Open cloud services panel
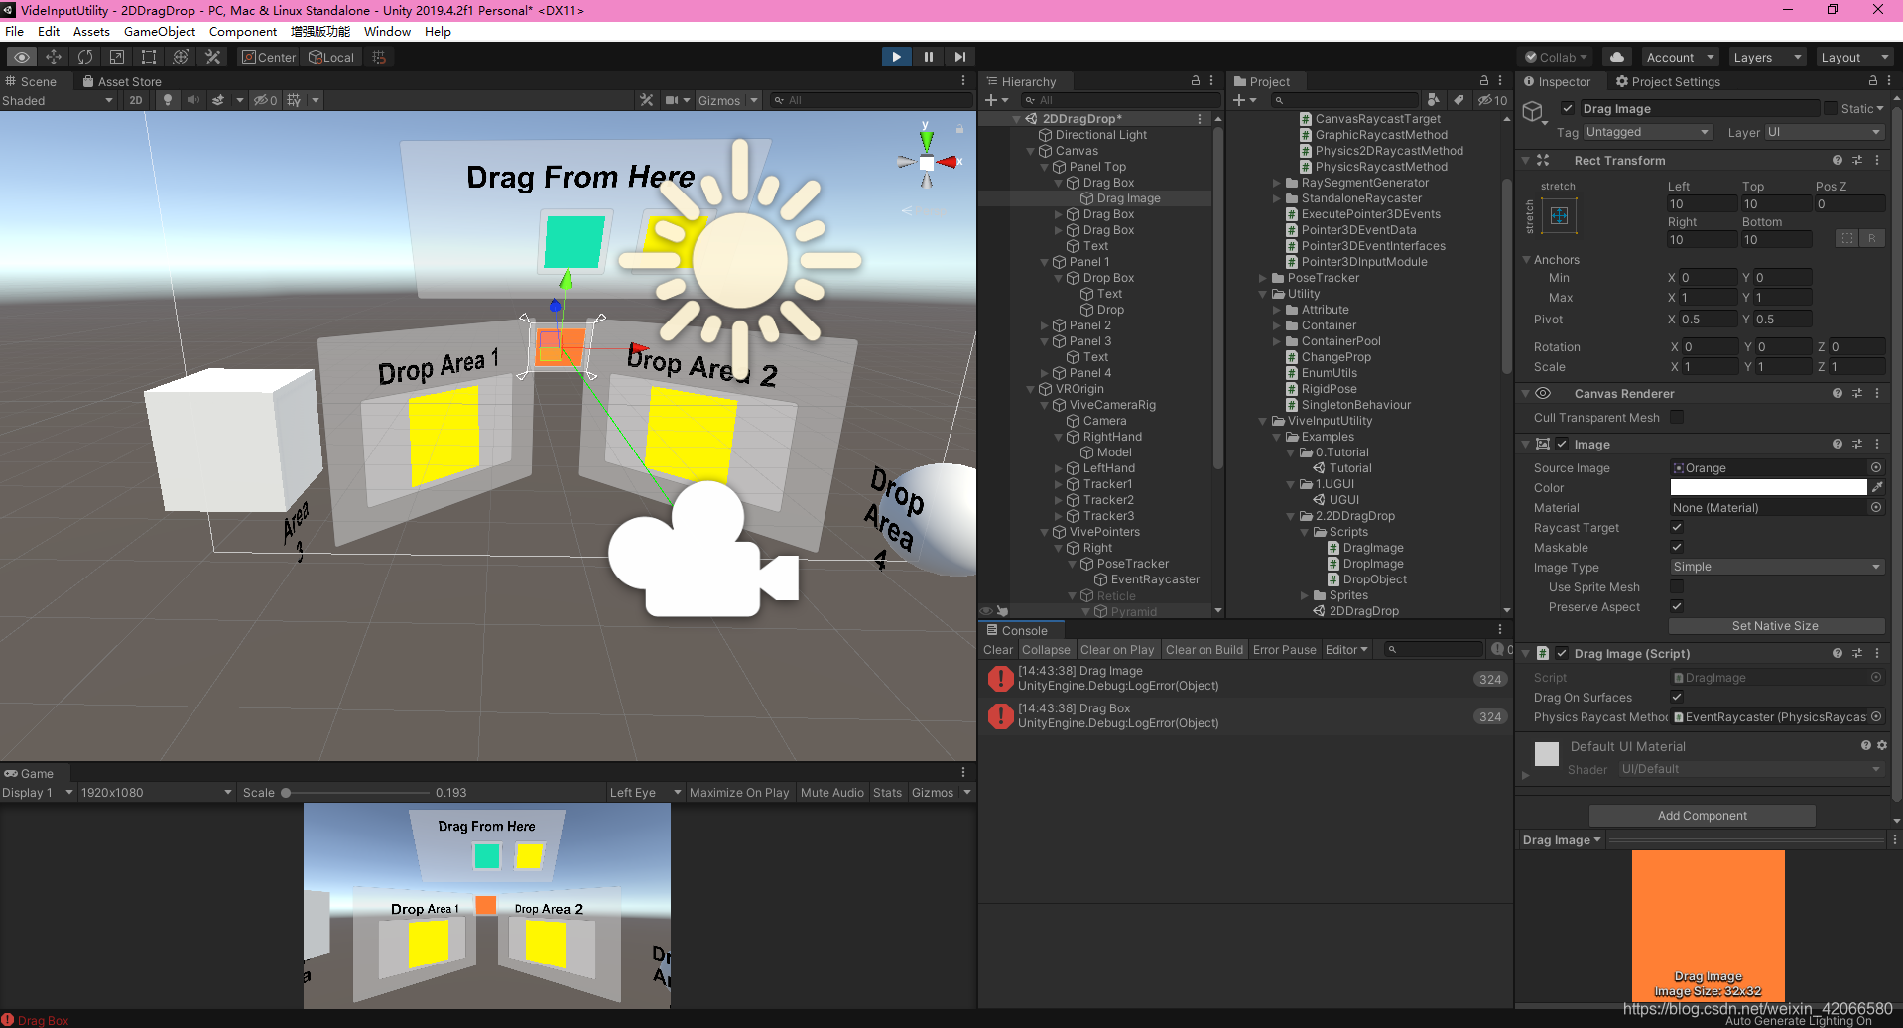1903x1028 pixels. pyautogui.click(x=1617, y=57)
